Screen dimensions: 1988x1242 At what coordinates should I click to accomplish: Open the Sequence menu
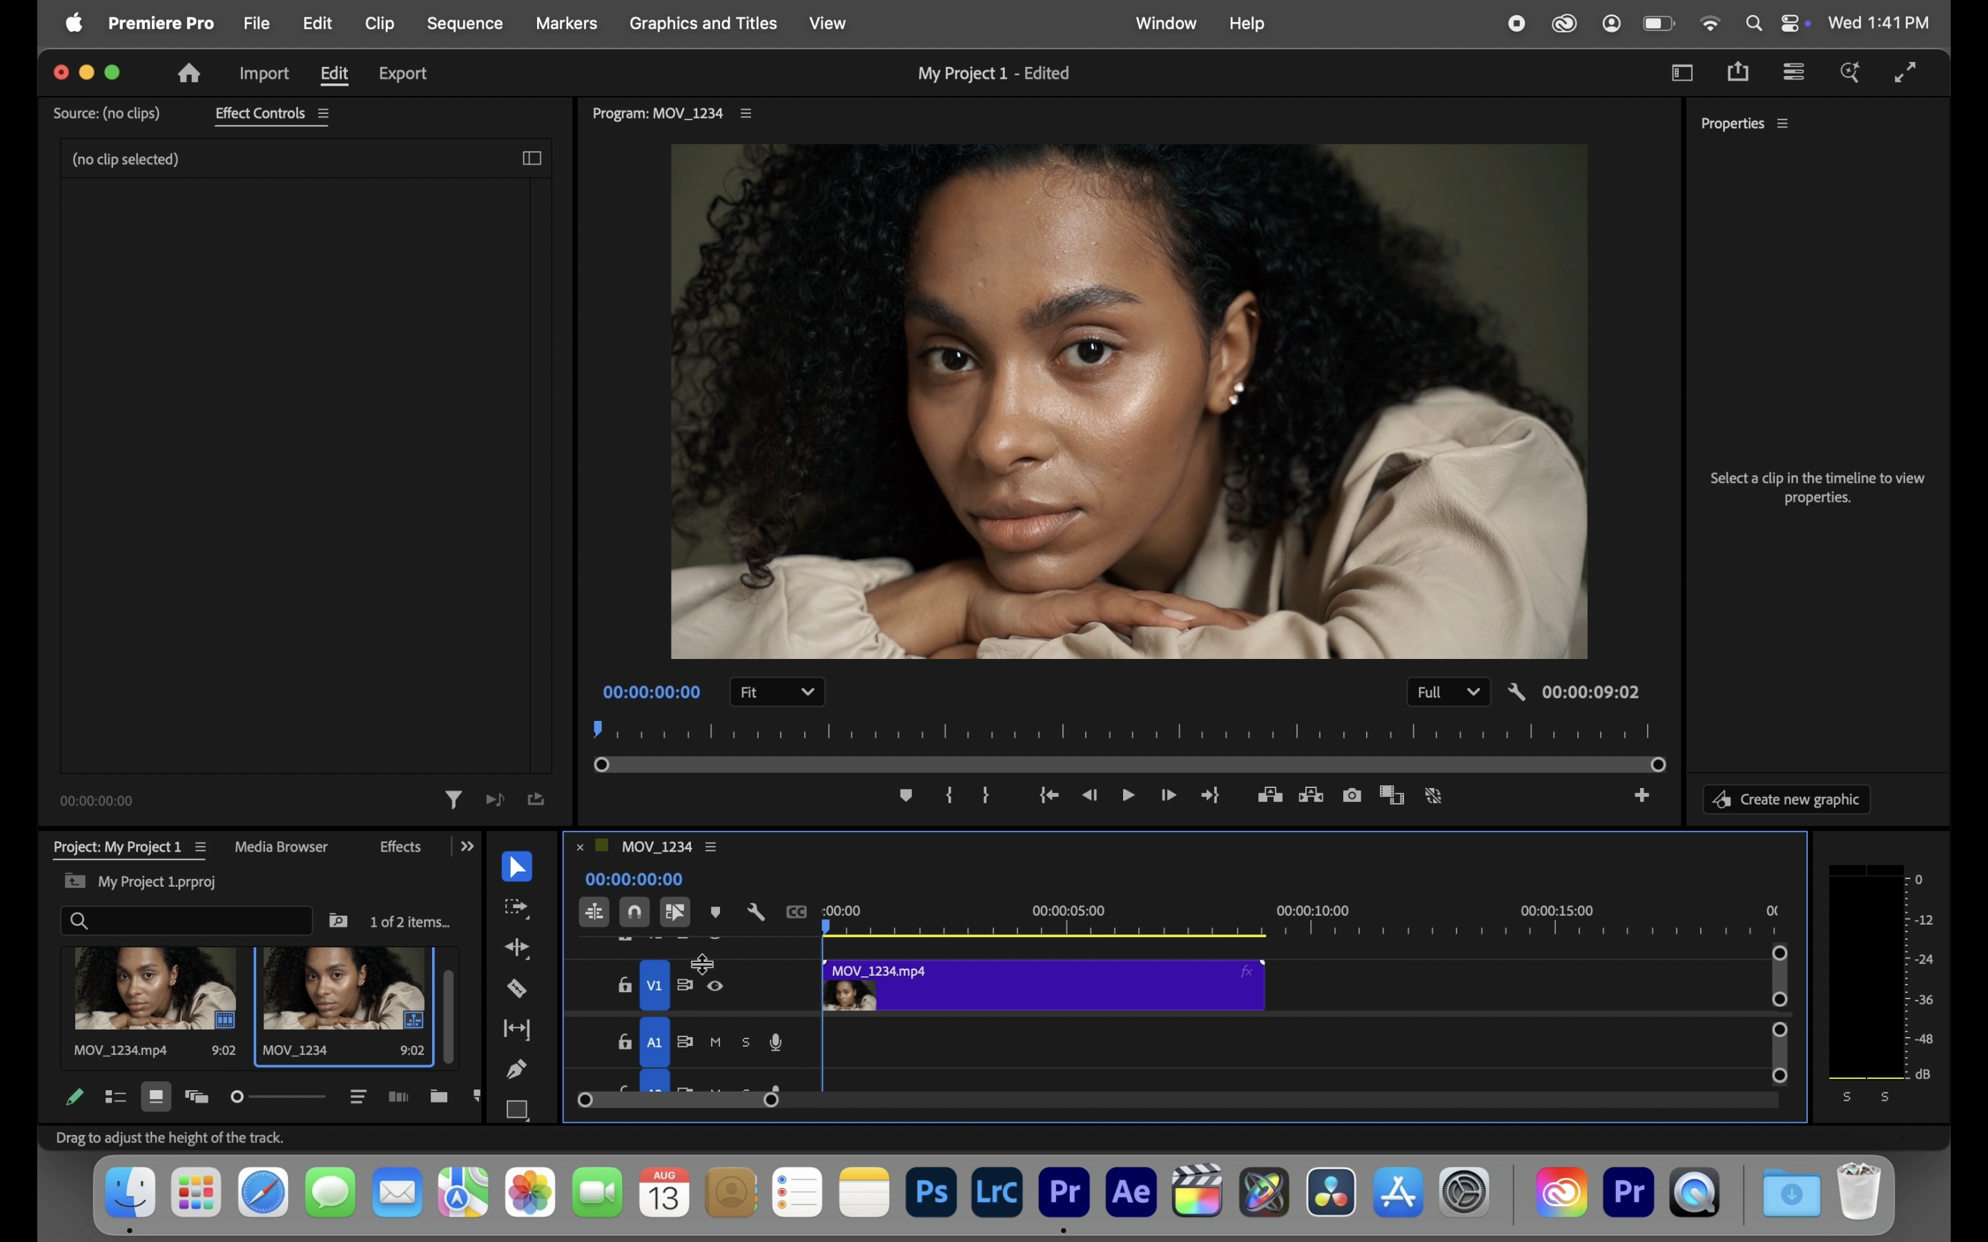pyautogui.click(x=464, y=23)
